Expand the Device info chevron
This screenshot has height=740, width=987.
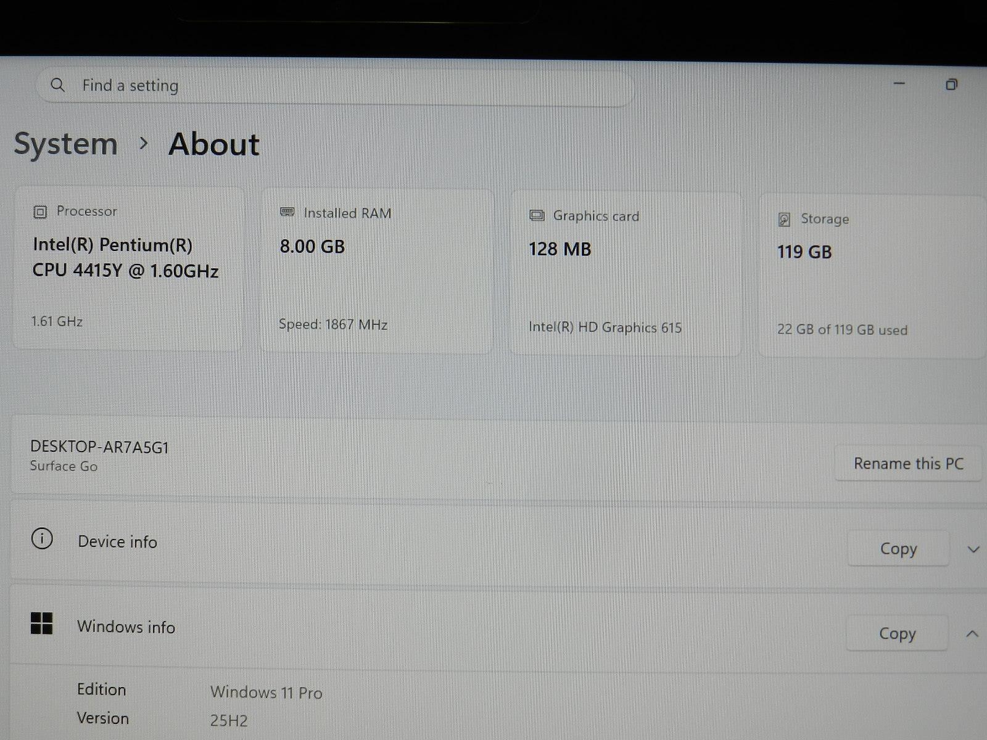(973, 549)
